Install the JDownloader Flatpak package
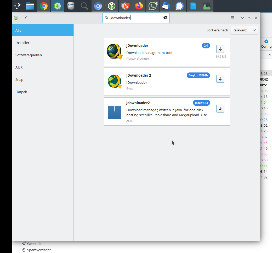Image resolution: width=272 pixels, height=253 pixels. (x=220, y=49)
